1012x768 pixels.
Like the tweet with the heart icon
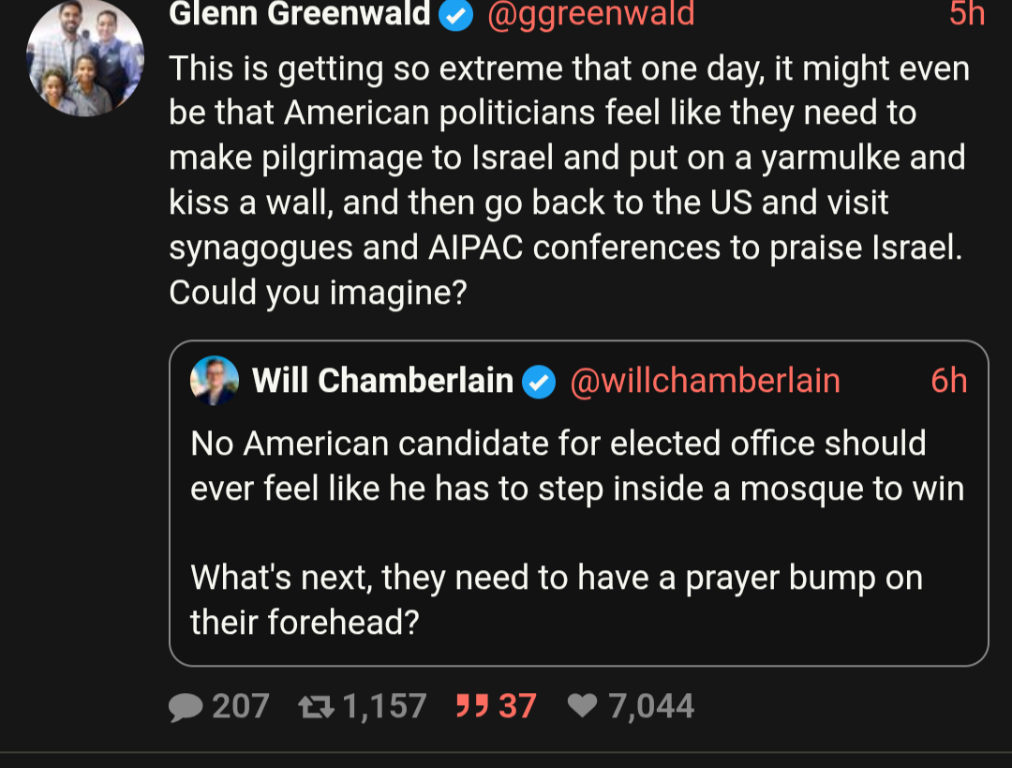click(583, 706)
